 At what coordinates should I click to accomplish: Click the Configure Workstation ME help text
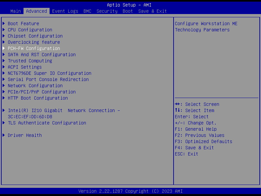206,27
